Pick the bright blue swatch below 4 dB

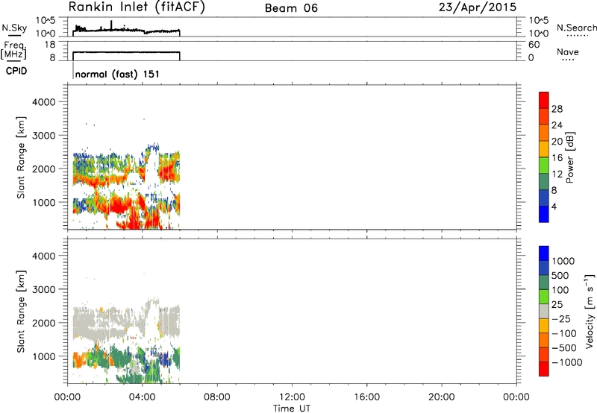click(544, 214)
